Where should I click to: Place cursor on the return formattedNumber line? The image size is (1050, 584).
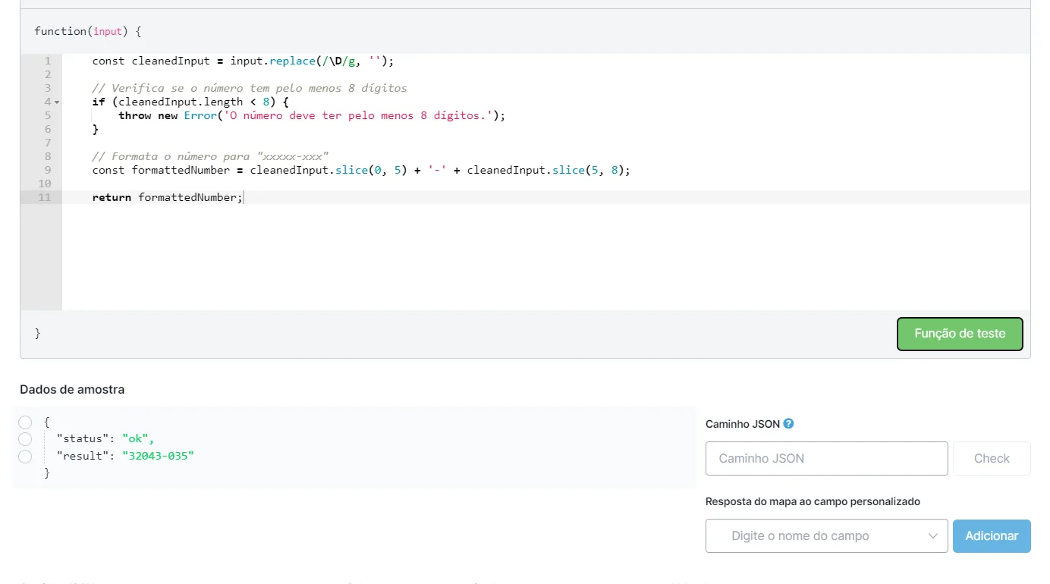[167, 197]
